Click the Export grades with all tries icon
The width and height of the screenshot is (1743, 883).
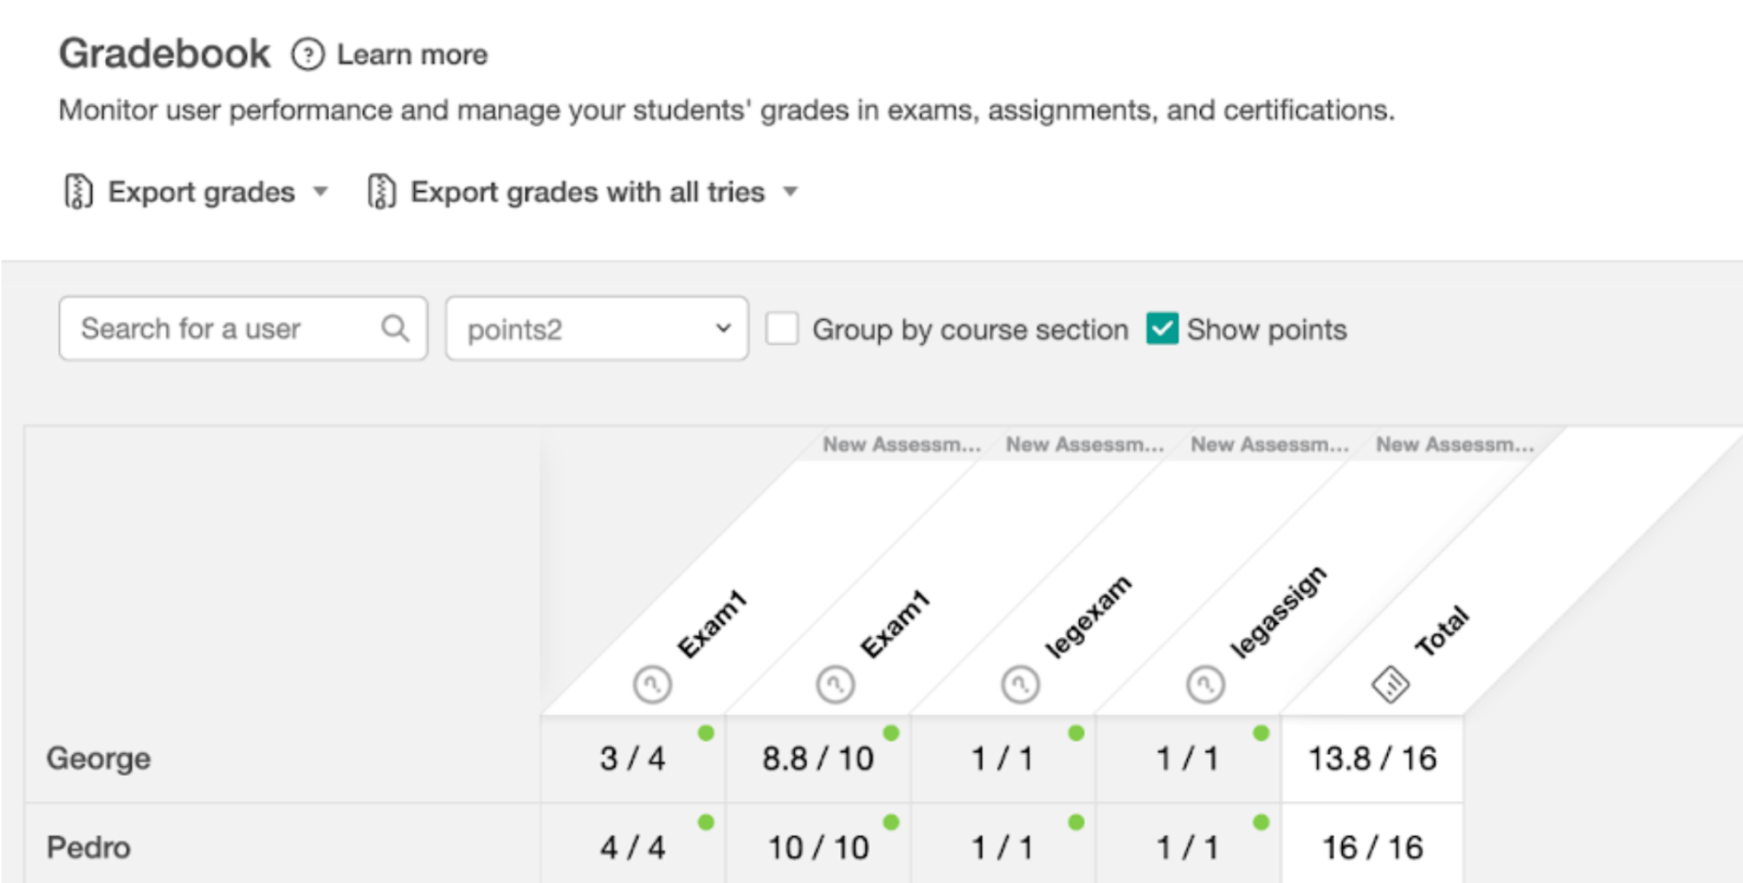coord(381,192)
